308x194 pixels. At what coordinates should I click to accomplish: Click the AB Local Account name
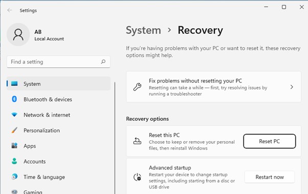pyautogui.click(x=49, y=35)
